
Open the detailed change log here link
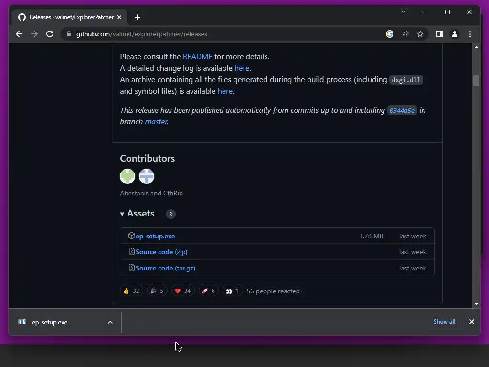(242, 68)
